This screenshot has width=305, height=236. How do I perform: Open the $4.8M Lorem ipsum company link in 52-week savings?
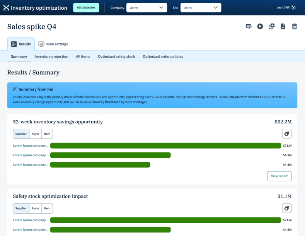[x=31, y=155]
